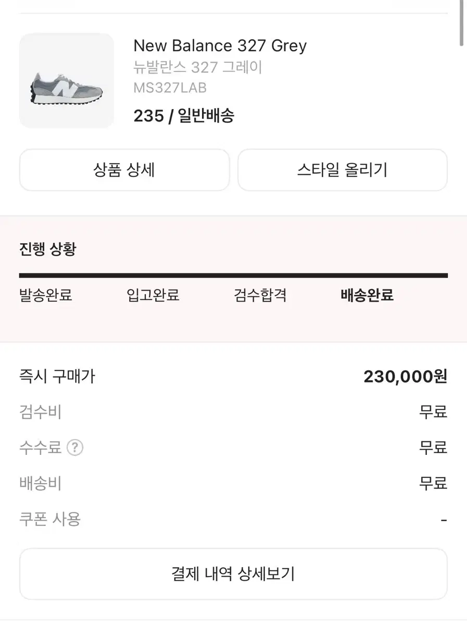Select the 입고완료 progress step
The height and width of the screenshot is (626, 467).
coord(153,295)
